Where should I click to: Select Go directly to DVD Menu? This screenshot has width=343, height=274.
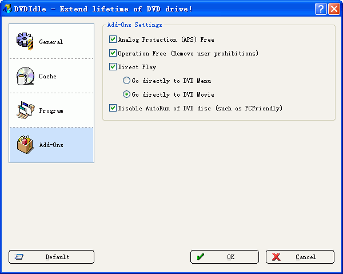(126, 81)
